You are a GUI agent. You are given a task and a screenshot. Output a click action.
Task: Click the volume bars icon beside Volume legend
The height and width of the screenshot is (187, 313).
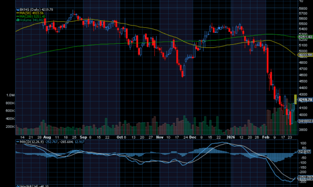(x=18, y=20)
